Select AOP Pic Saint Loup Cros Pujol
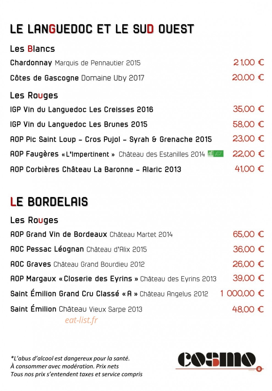The width and height of the screenshot is (272, 391). [x=111, y=139]
